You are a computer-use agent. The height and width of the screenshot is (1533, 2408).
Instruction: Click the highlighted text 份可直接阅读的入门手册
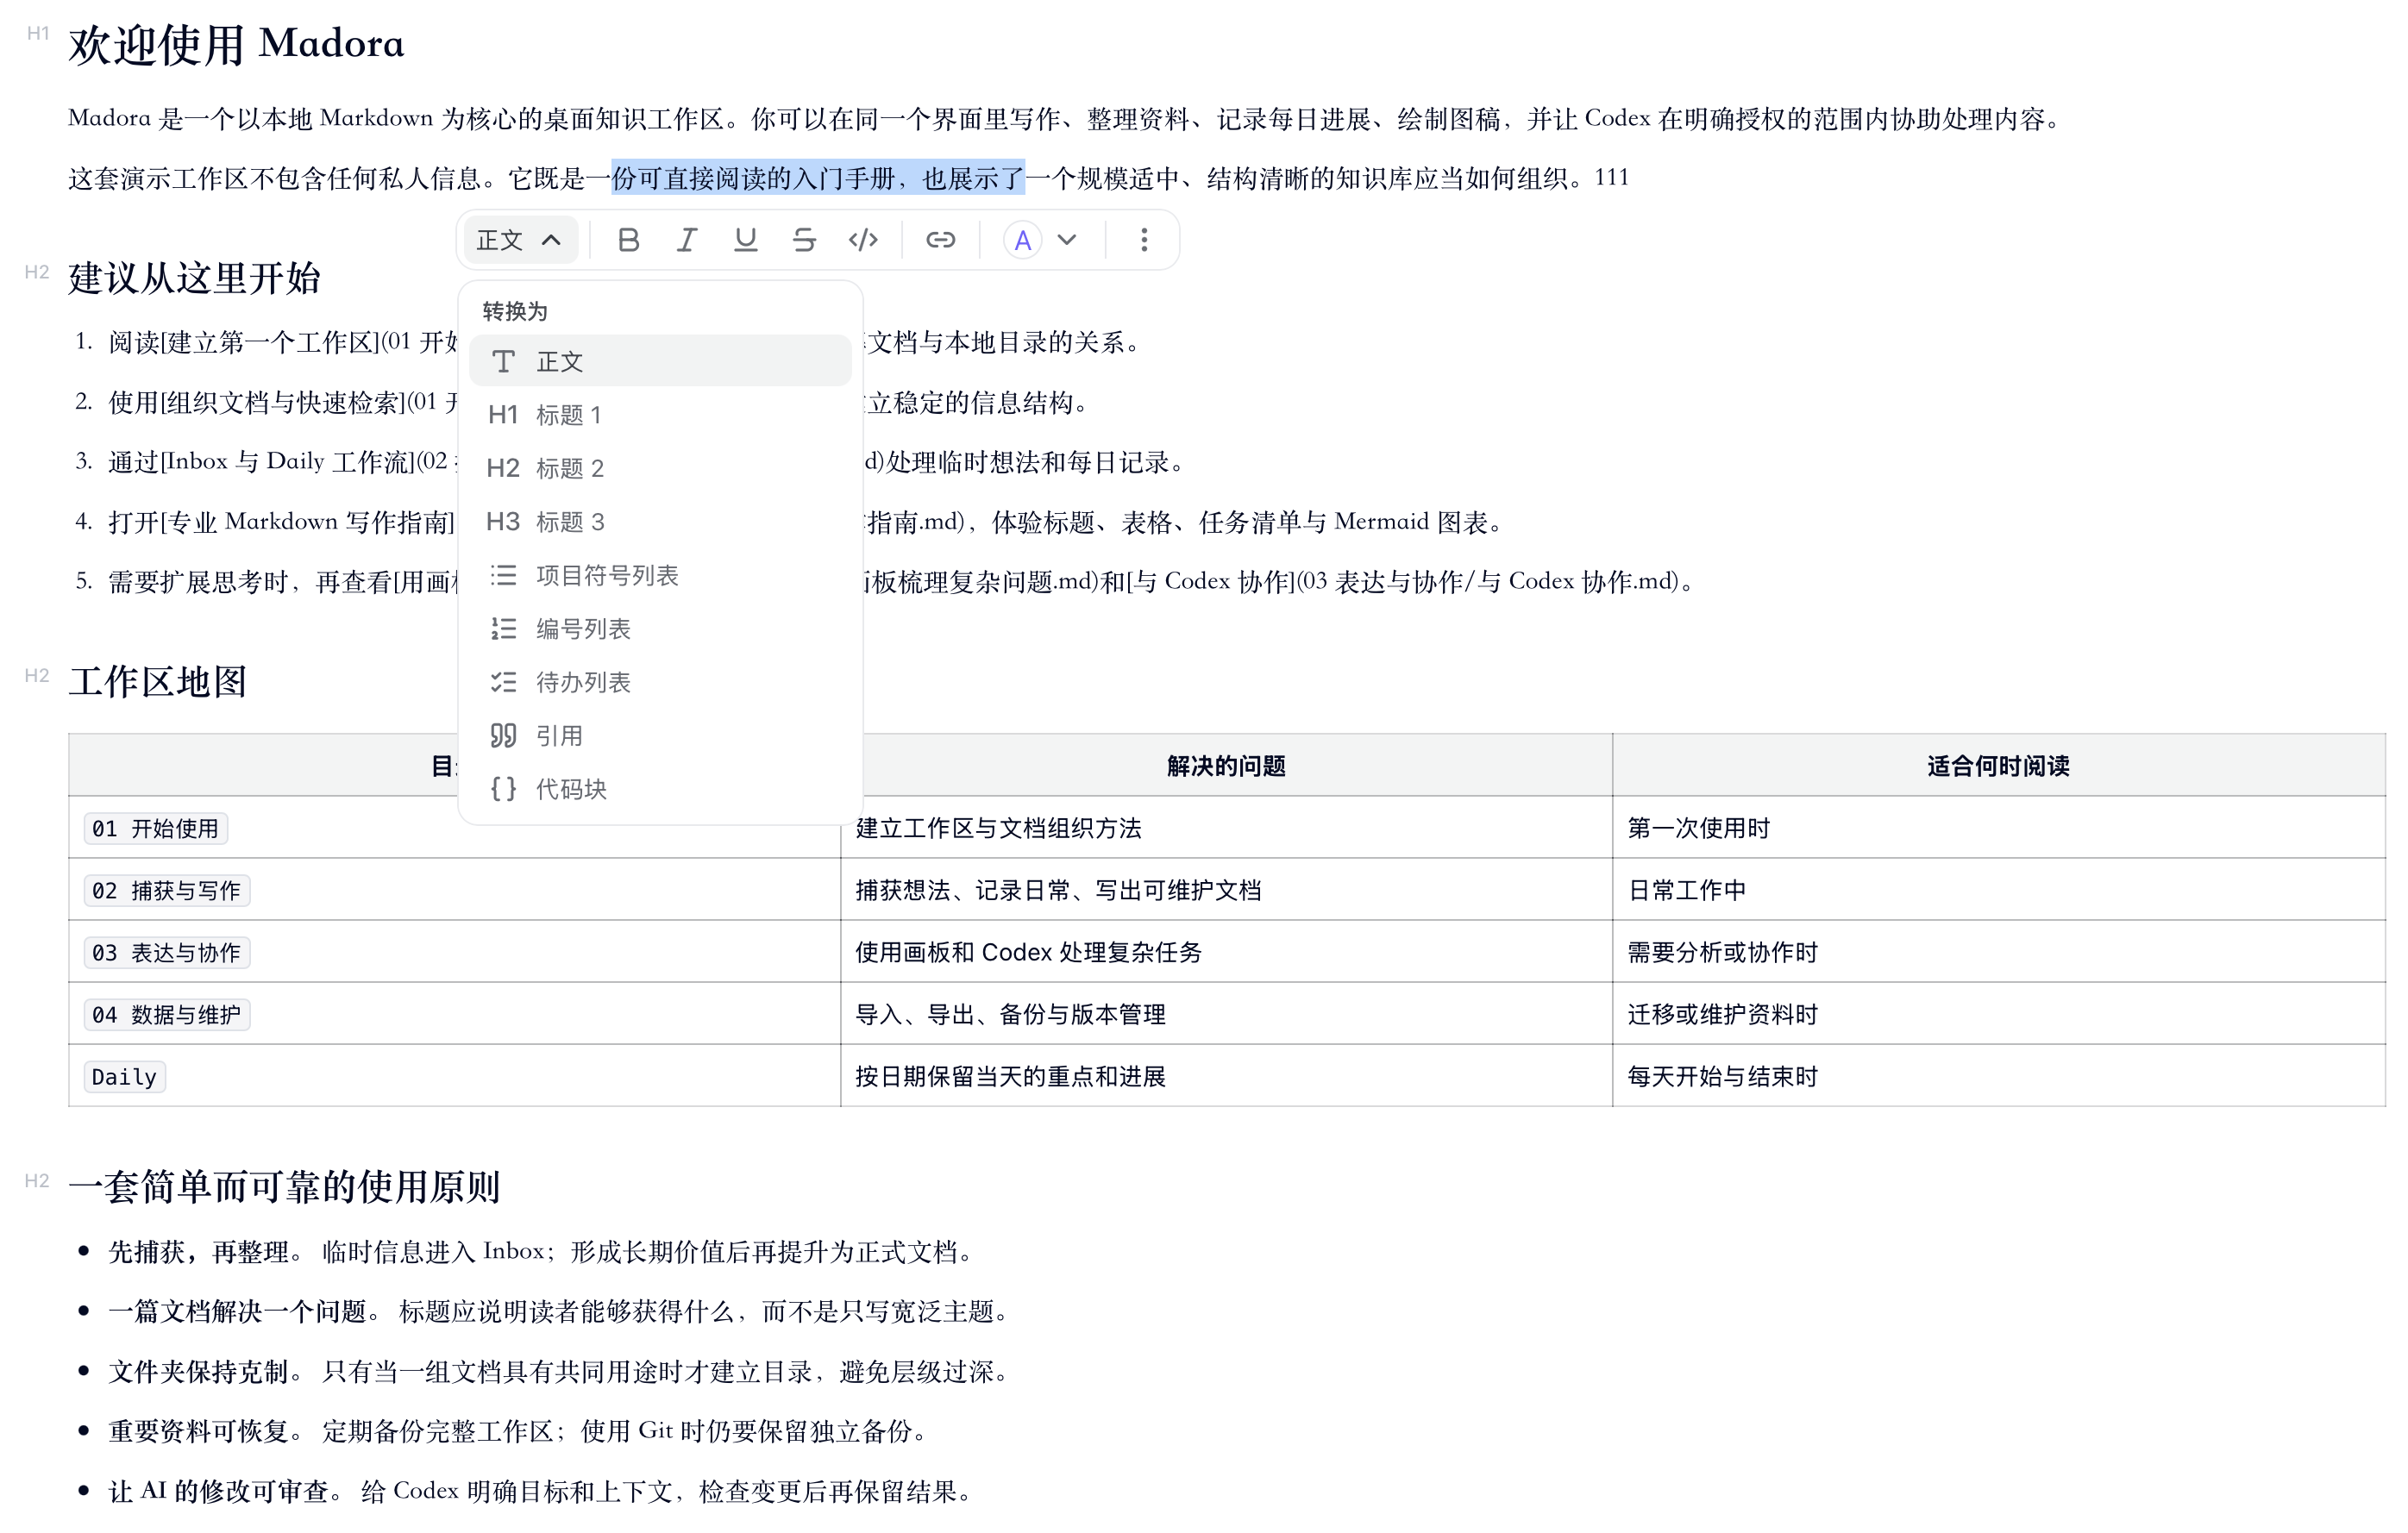pos(753,178)
